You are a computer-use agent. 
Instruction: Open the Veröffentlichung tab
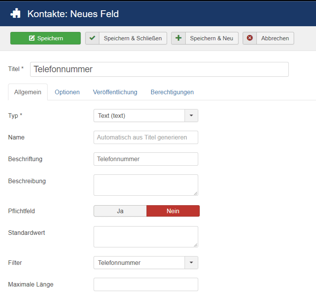(115, 92)
